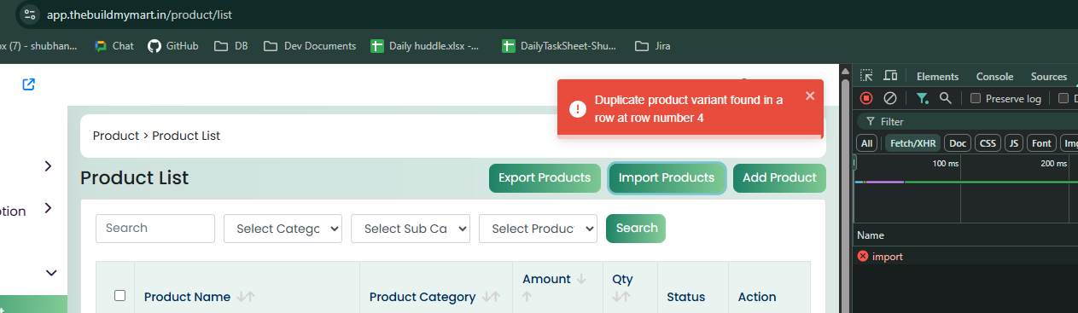The image size is (1078, 313).
Task: Open the network search magnifier icon
Action: click(x=945, y=98)
